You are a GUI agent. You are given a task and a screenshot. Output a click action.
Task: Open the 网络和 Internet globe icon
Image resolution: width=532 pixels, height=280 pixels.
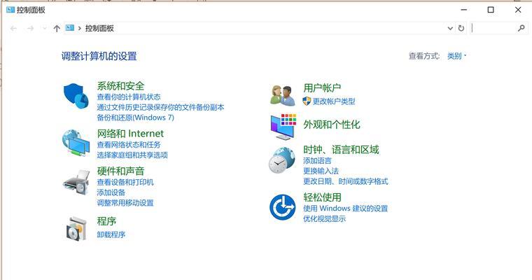tap(76, 143)
